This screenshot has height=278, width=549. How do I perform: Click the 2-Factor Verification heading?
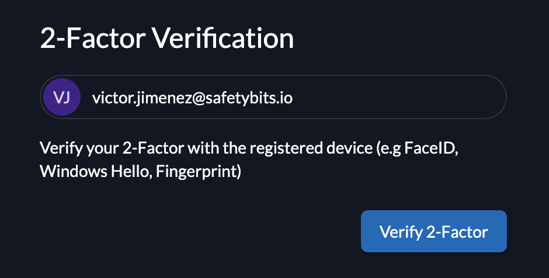[x=167, y=39]
